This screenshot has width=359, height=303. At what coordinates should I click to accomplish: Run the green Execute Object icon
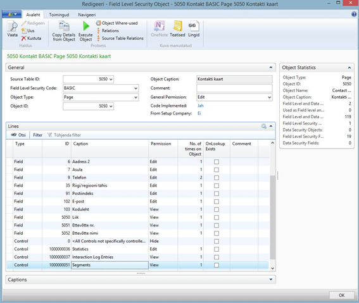(86, 26)
